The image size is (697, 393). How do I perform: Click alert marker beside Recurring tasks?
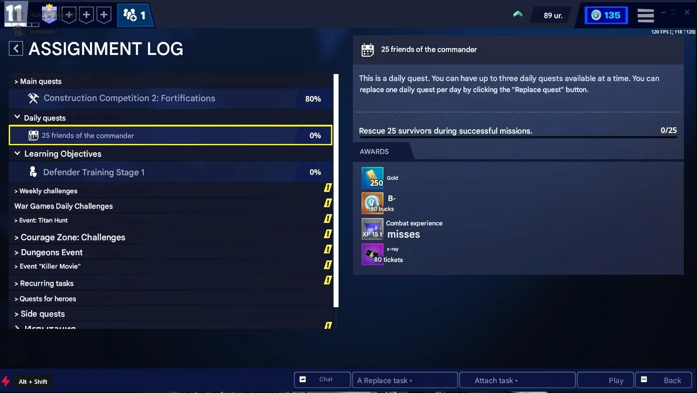click(x=328, y=280)
